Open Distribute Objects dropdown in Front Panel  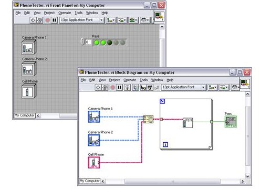(122, 20)
